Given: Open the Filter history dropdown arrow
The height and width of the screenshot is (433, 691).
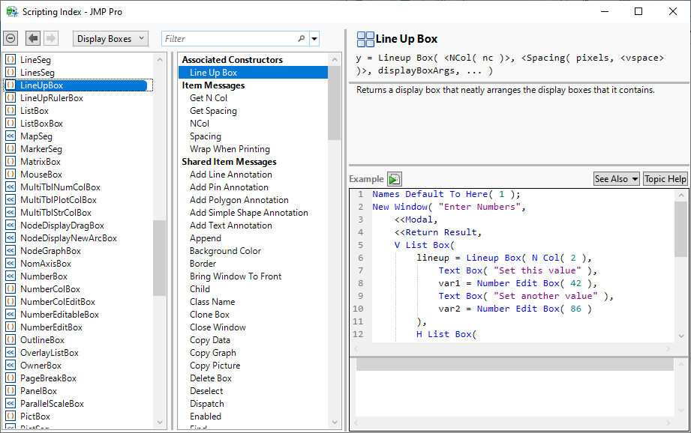Looking at the screenshot, I should 314,38.
